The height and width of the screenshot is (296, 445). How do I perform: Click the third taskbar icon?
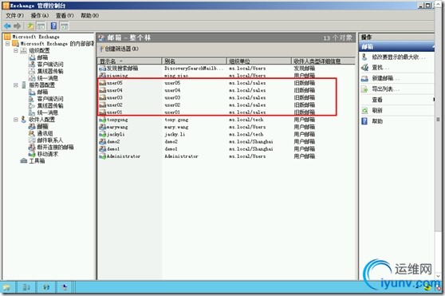[x=46, y=287]
